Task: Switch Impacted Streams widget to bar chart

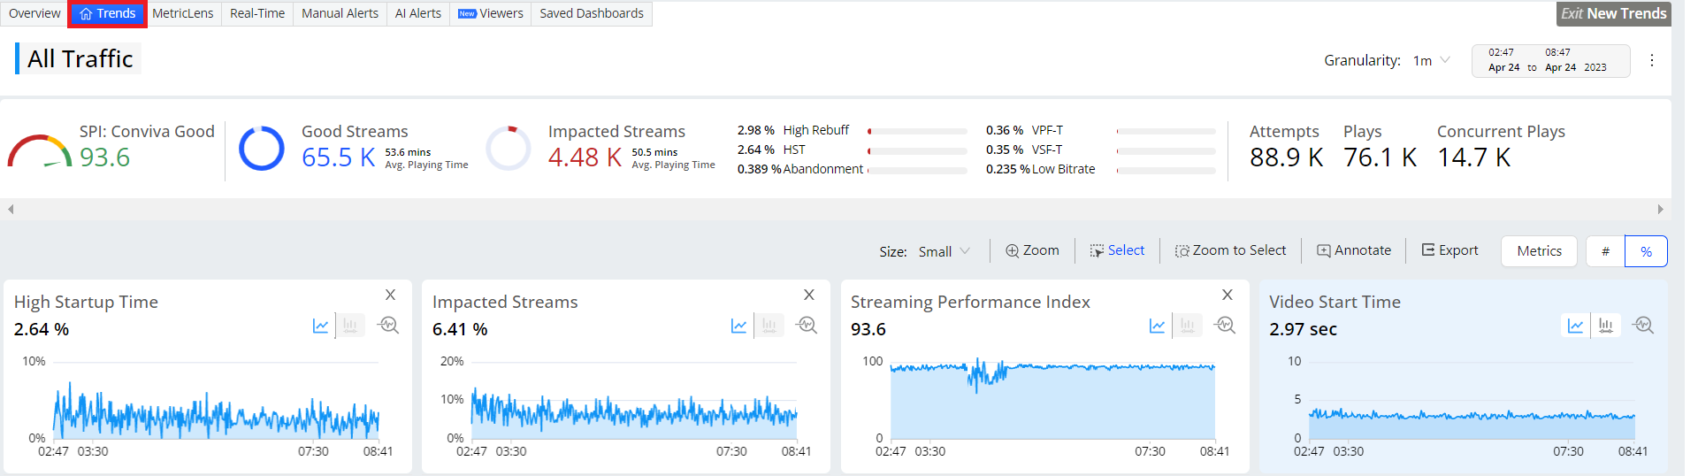Action: point(769,326)
